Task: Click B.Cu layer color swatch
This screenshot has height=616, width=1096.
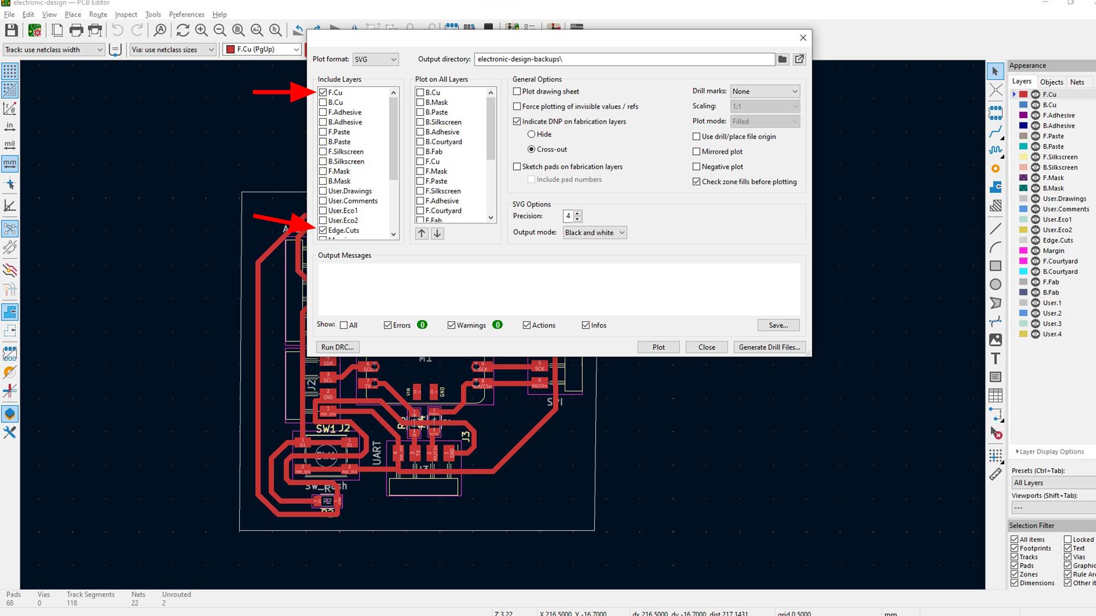Action: 1024,105
